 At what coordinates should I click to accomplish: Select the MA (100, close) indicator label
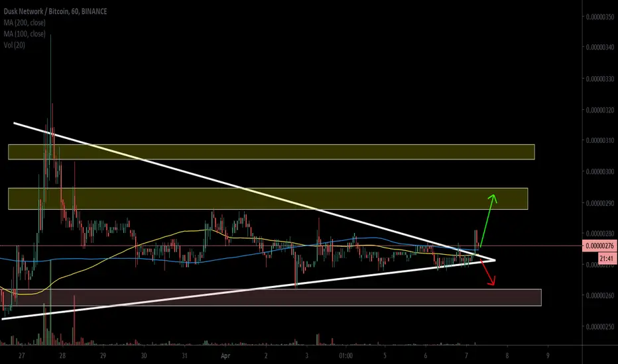click(x=25, y=34)
